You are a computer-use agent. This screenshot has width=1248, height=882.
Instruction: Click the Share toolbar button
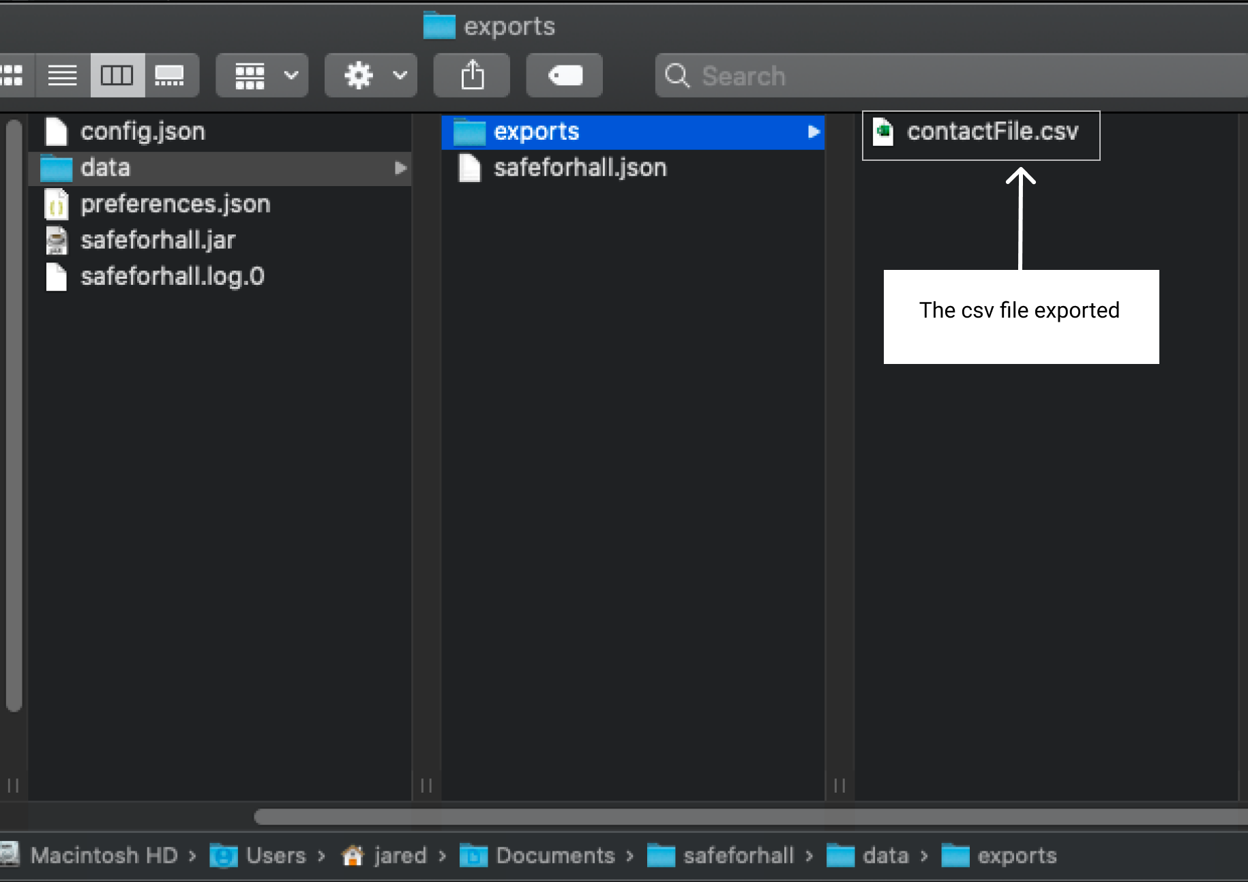[472, 75]
